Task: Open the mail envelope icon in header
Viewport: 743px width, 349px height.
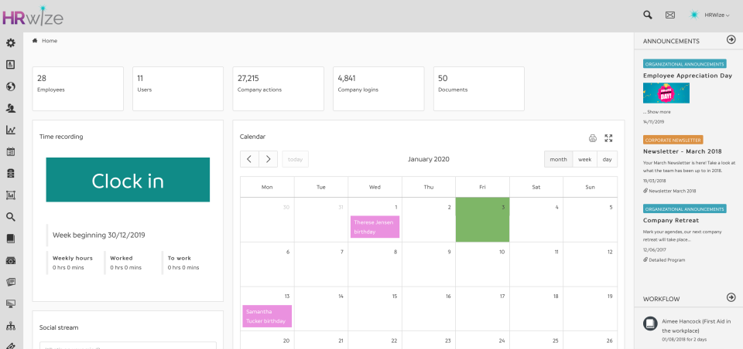Action: [670, 15]
